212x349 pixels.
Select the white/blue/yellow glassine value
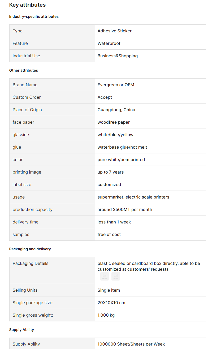pyautogui.click(x=116, y=135)
